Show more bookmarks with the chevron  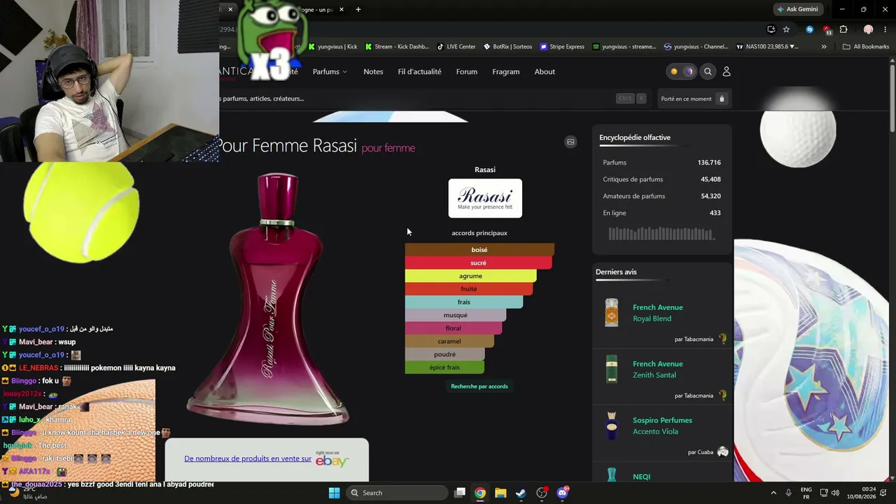pyautogui.click(x=824, y=47)
